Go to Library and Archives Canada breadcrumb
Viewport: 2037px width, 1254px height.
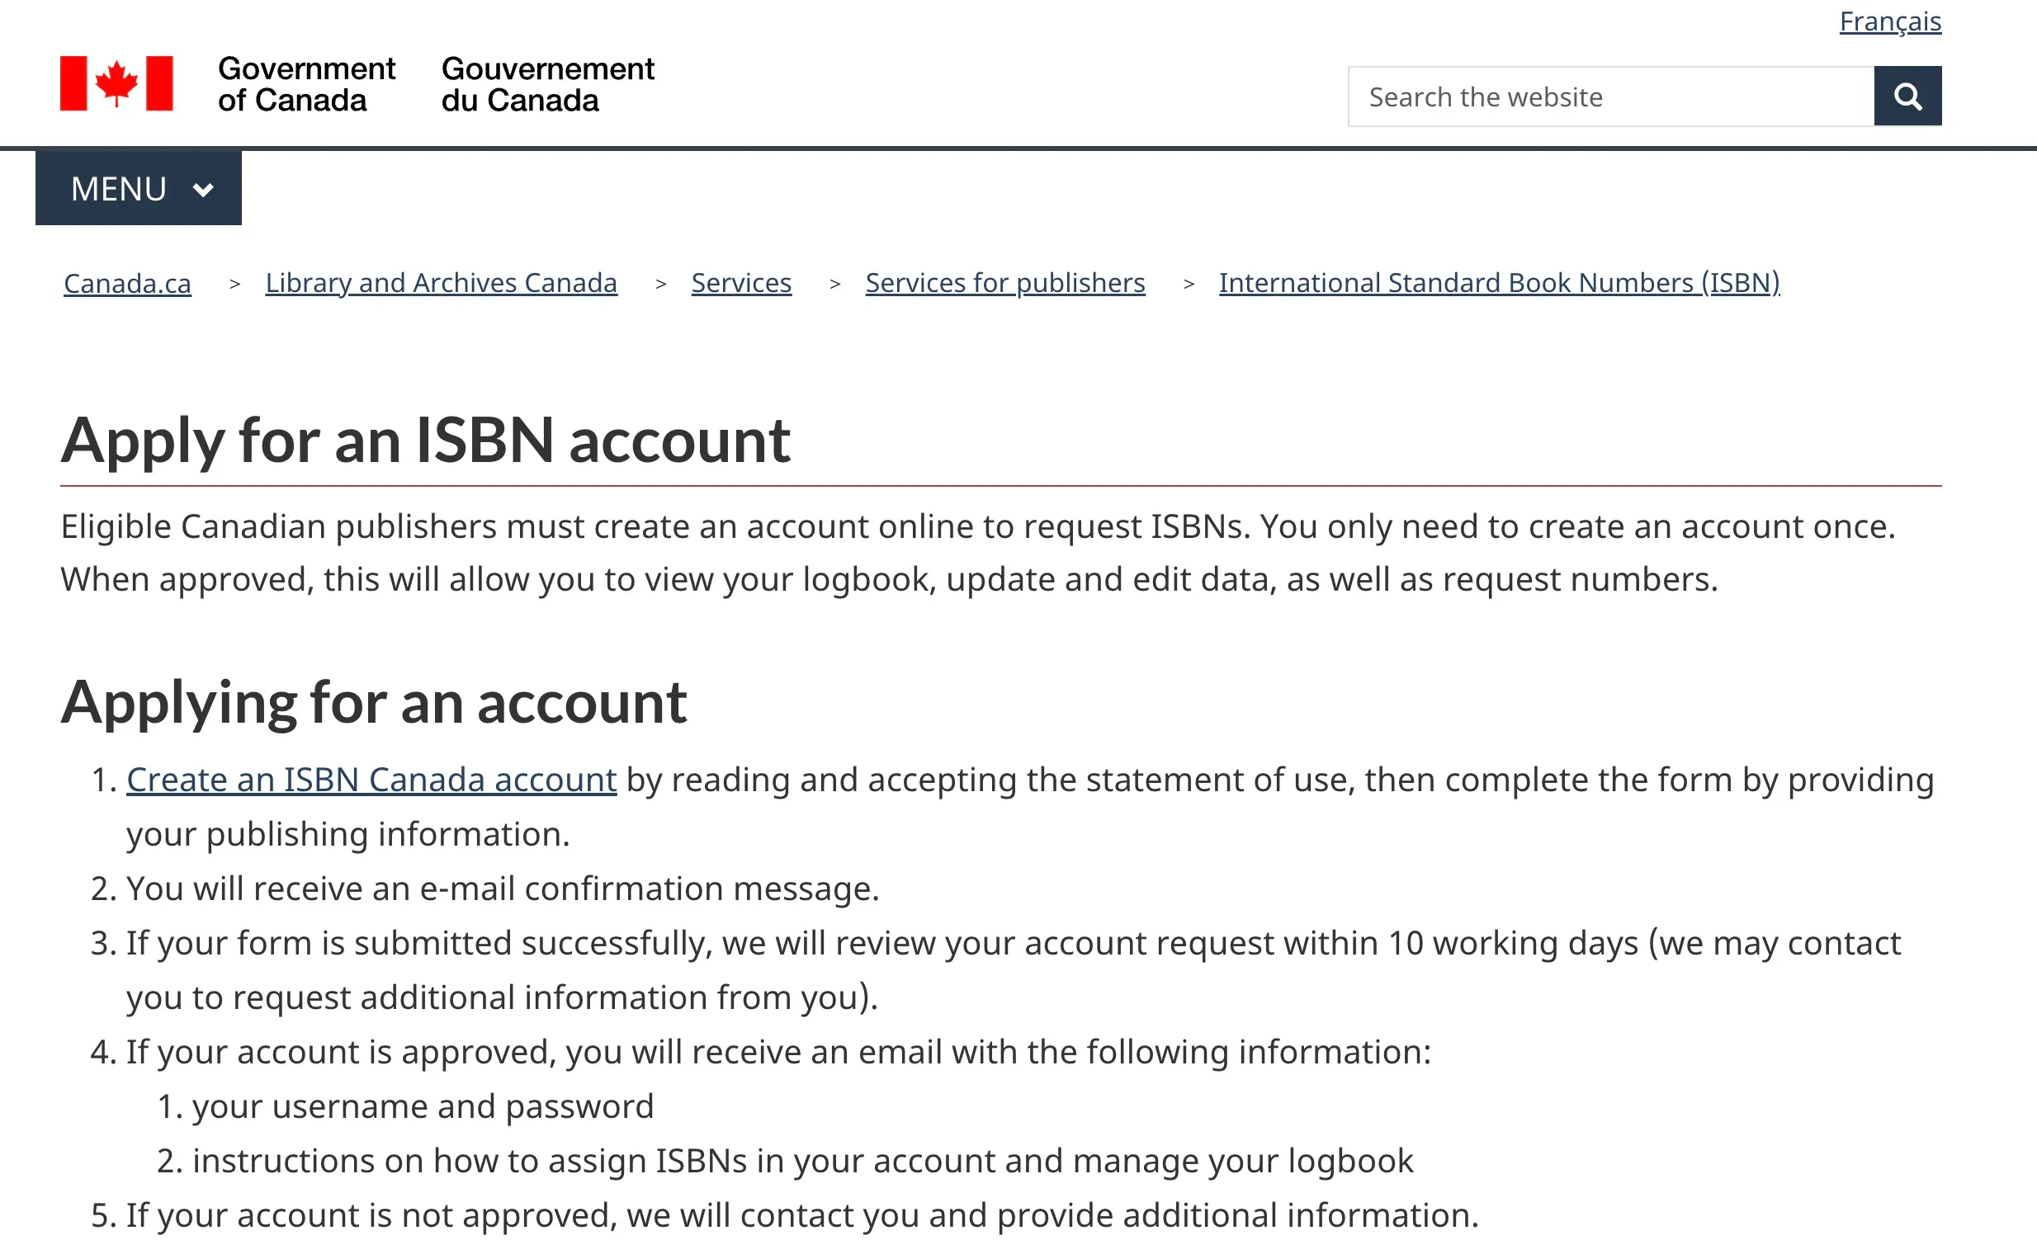[x=442, y=283]
